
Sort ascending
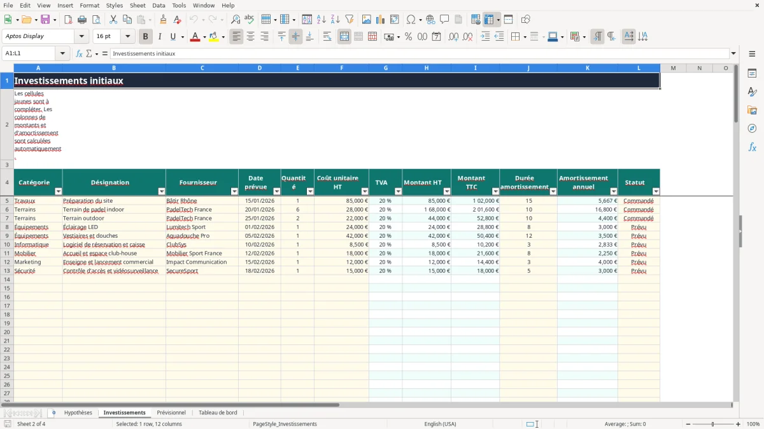point(321,20)
